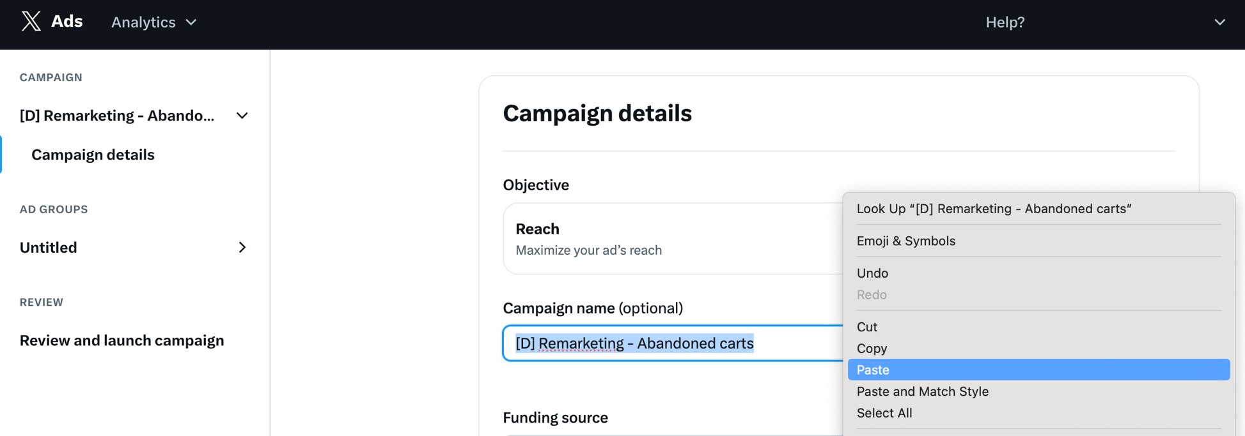1245x436 pixels.
Task: Select the Untitled ad group
Action: (x=48, y=247)
